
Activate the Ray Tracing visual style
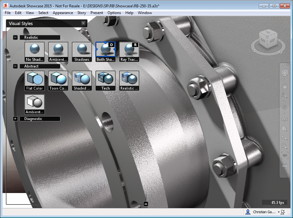pos(129,52)
